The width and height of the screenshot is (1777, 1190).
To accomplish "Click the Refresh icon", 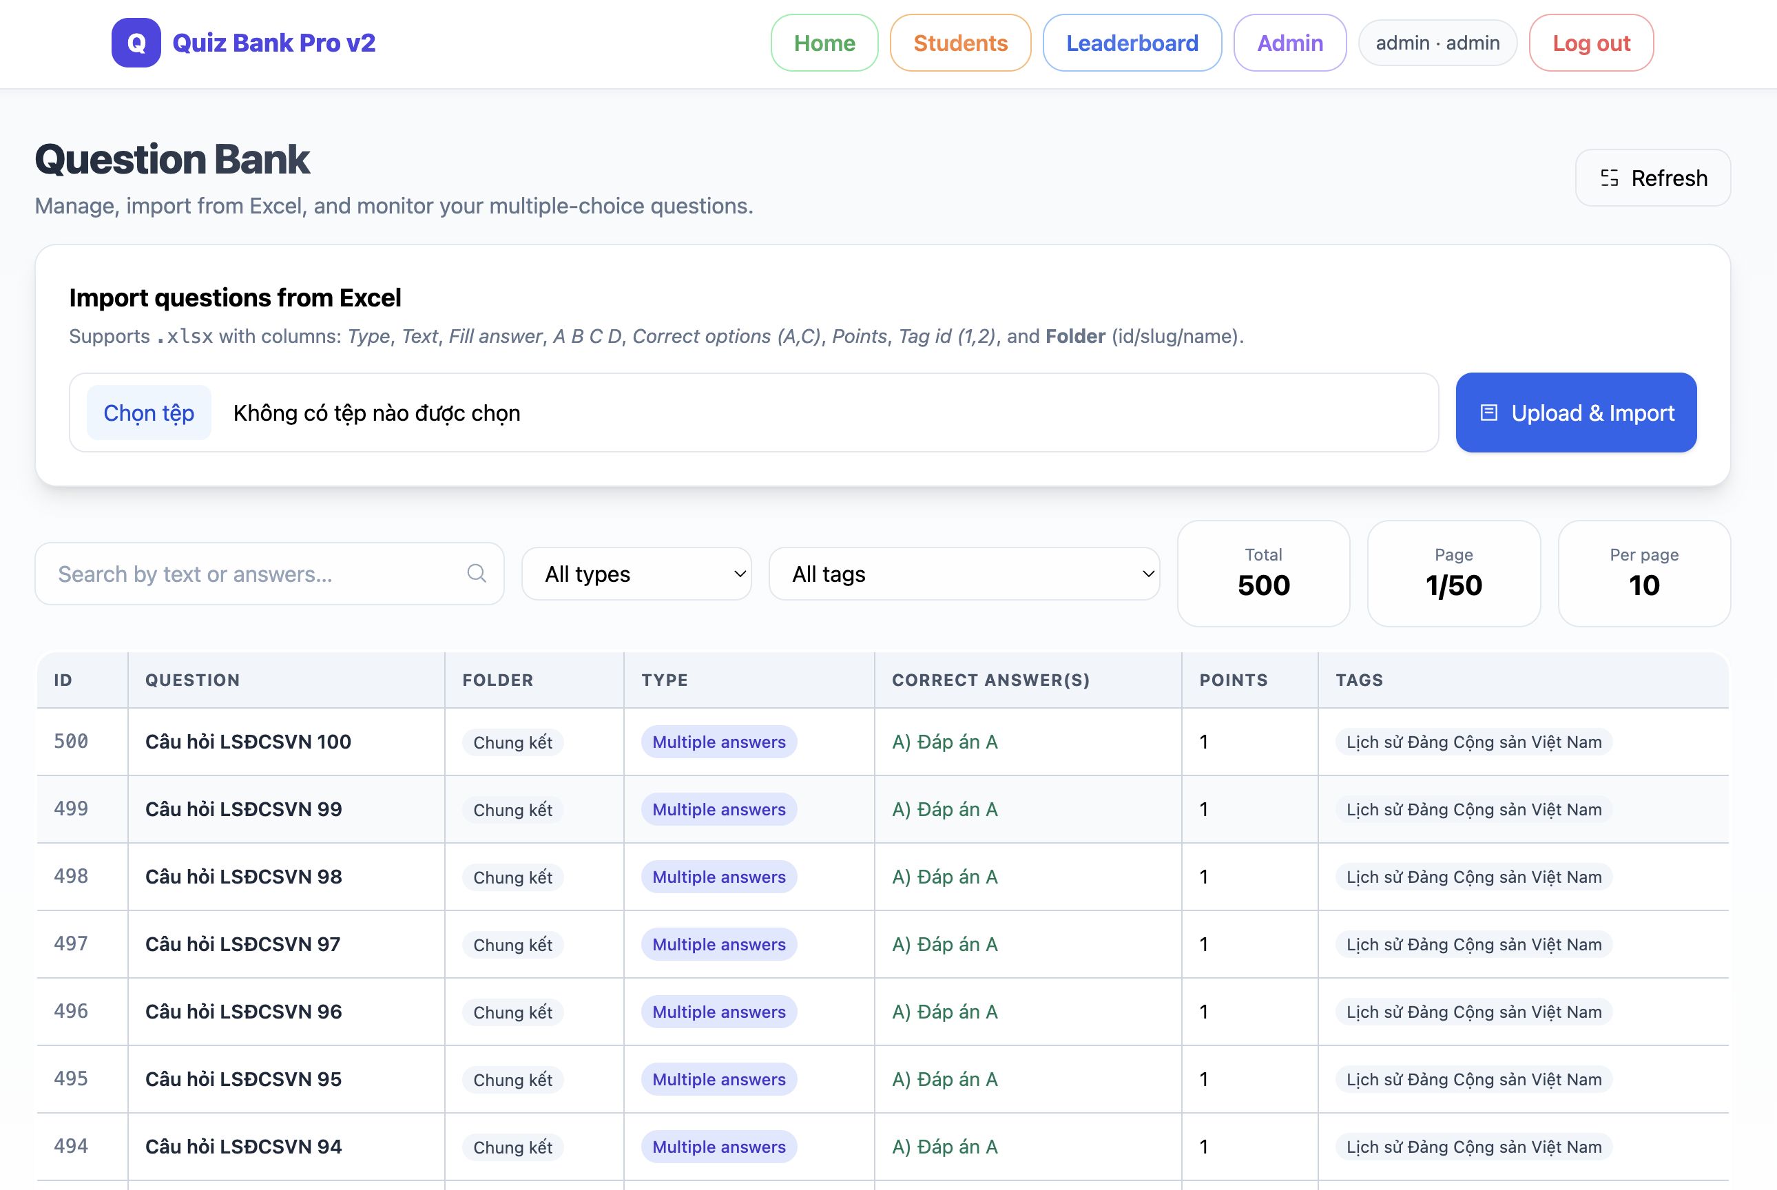I will pos(1609,178).
